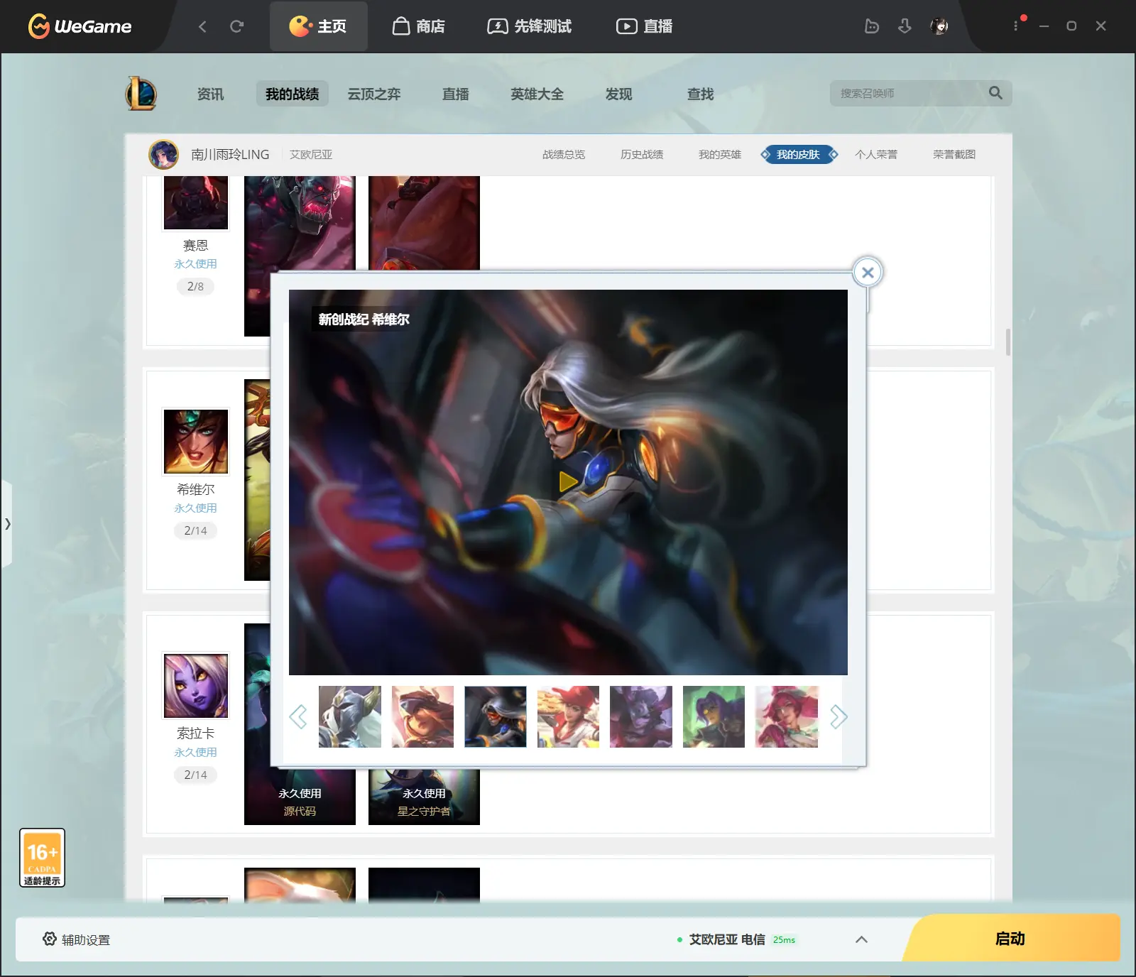Open the 源代码 skin card
Screen dimensions: 1136x977
pyautogui.click(x=300, y=796)
